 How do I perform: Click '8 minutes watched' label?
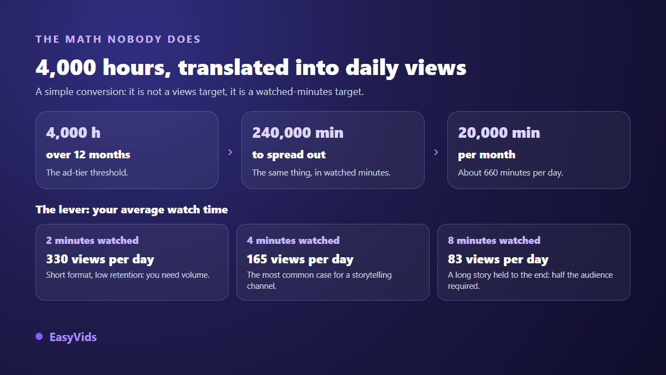494,241
